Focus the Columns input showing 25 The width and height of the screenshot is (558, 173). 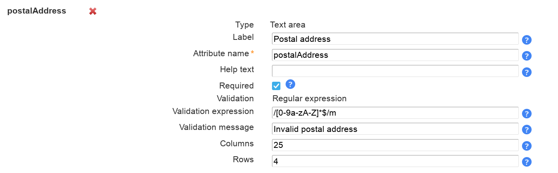point(395,145)
